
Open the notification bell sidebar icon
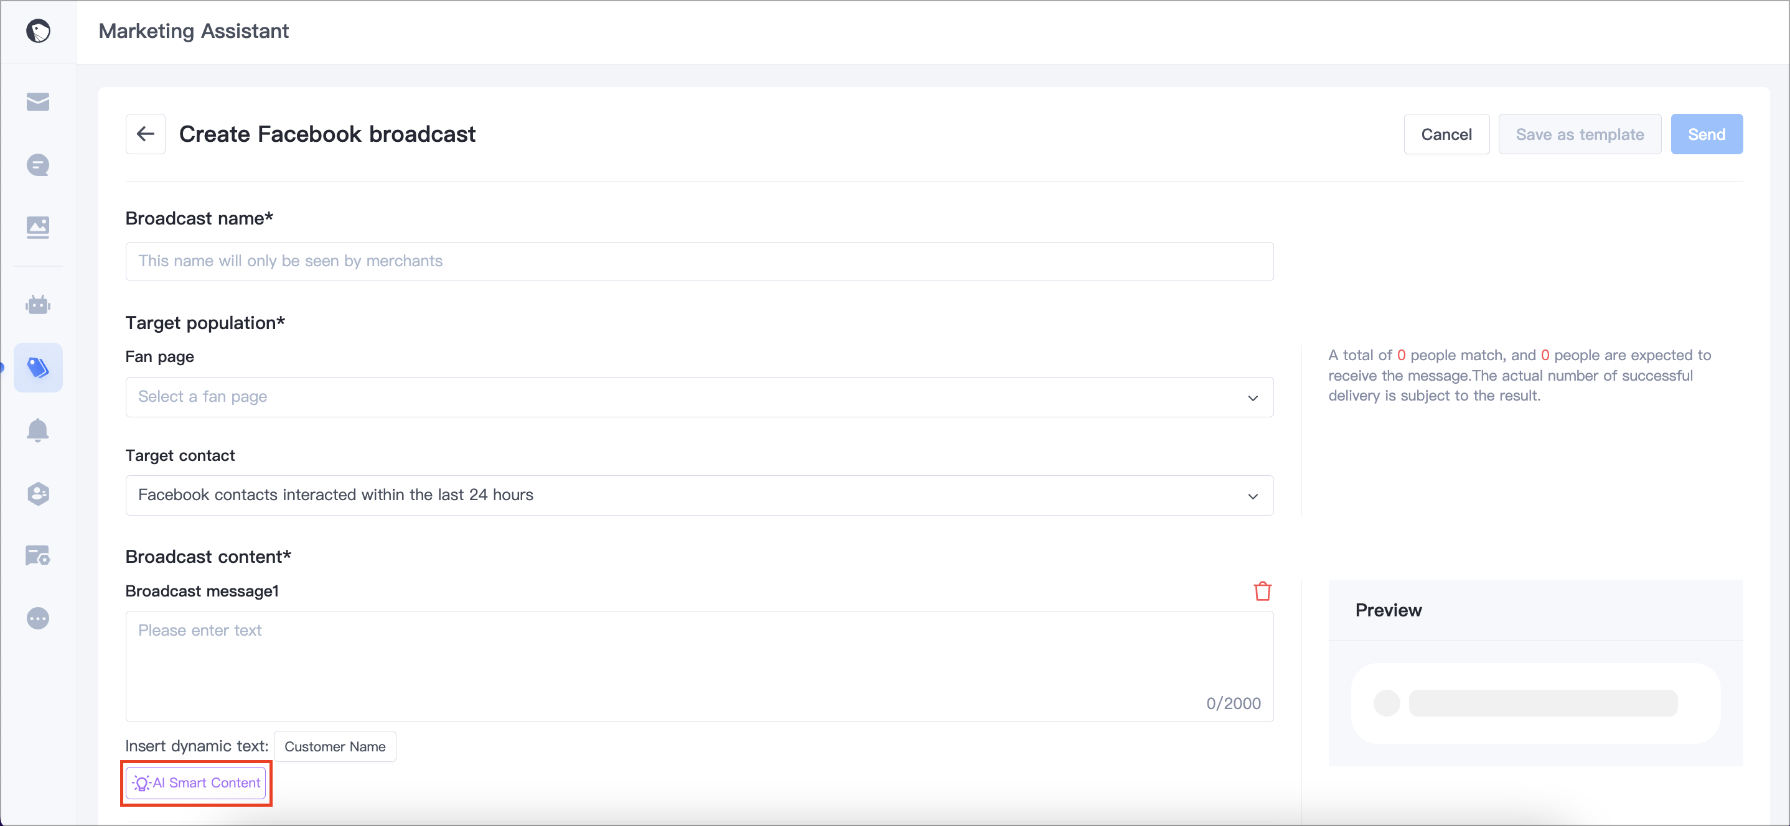tap(38, 430)
